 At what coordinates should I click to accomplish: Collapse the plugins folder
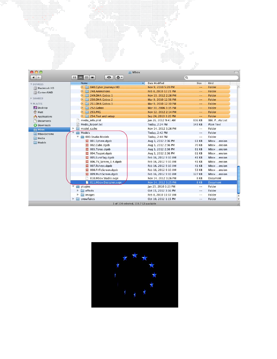tap(73, 187)
